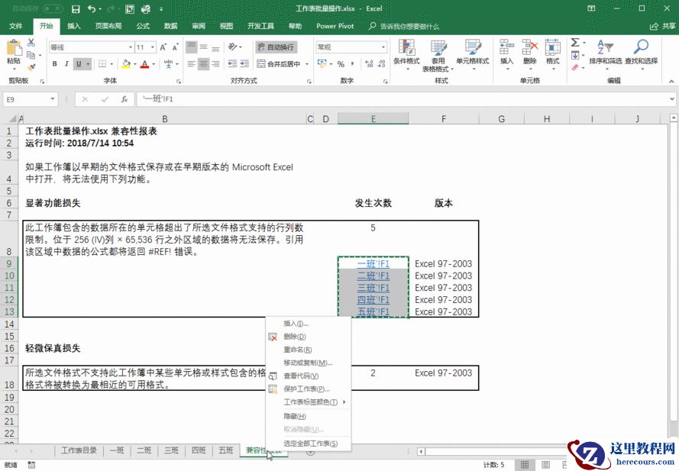Choose Rename (重命名) in the context menu
Screen dimensions: 679x471
[x=309, y=350]
